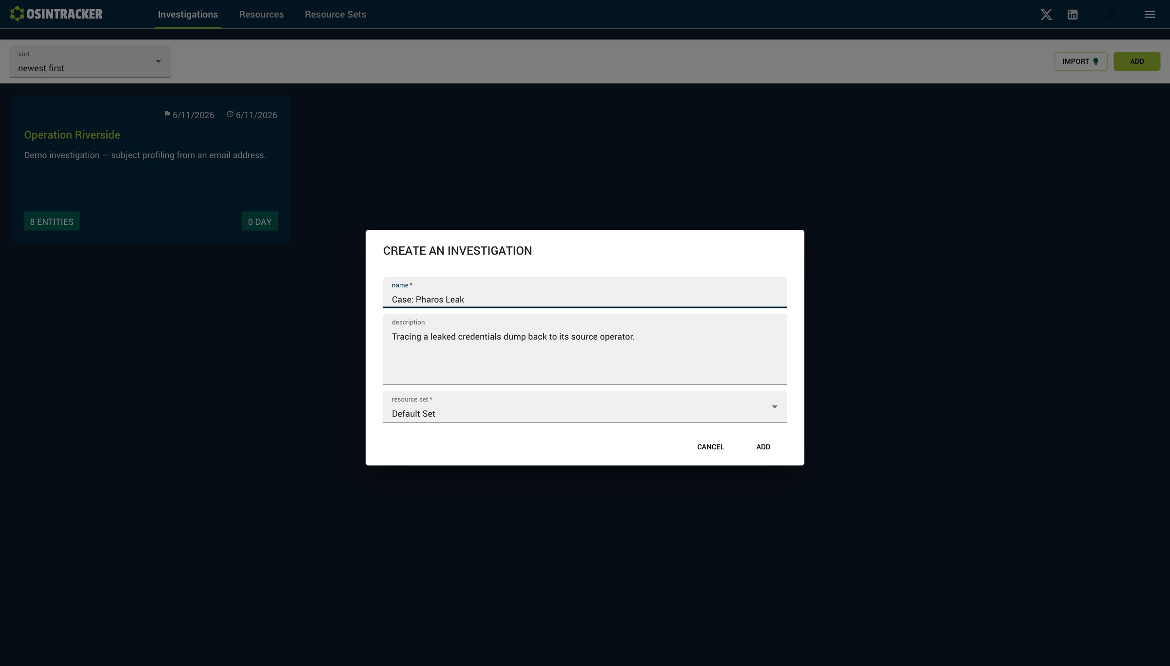Focus the name input field

[x=585, y=292]
